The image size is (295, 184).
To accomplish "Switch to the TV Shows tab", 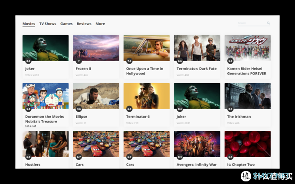I will 48,24.
